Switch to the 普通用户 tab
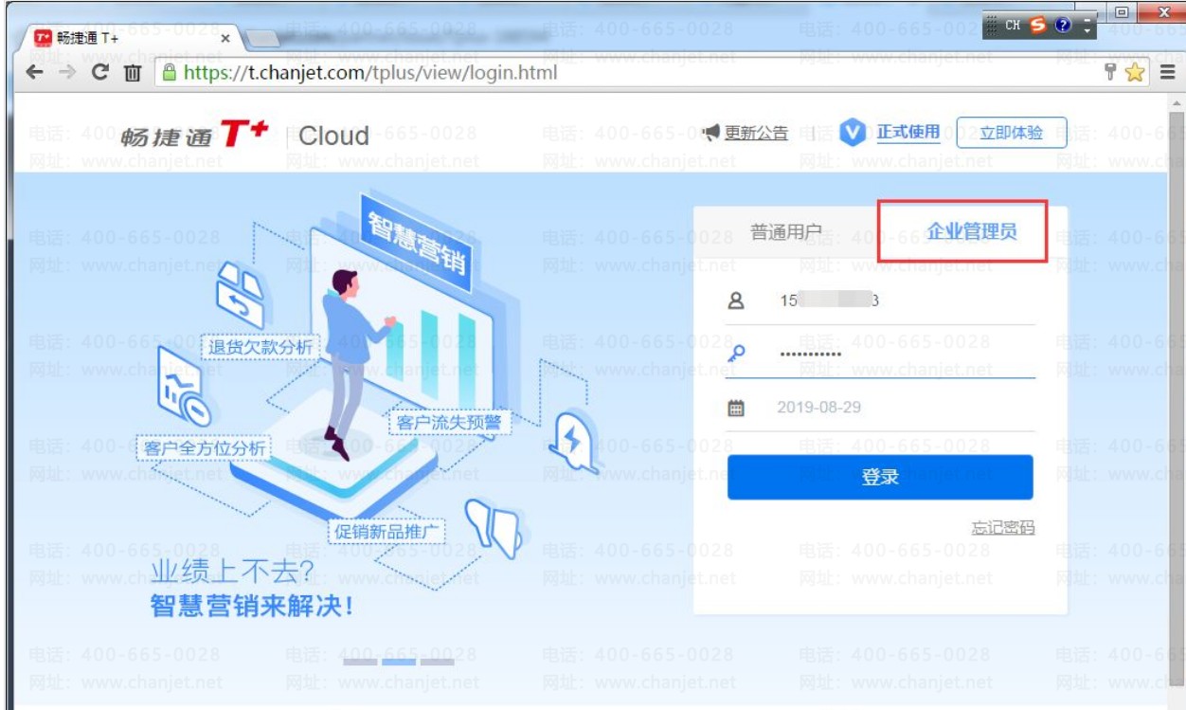 coord(786,232)
